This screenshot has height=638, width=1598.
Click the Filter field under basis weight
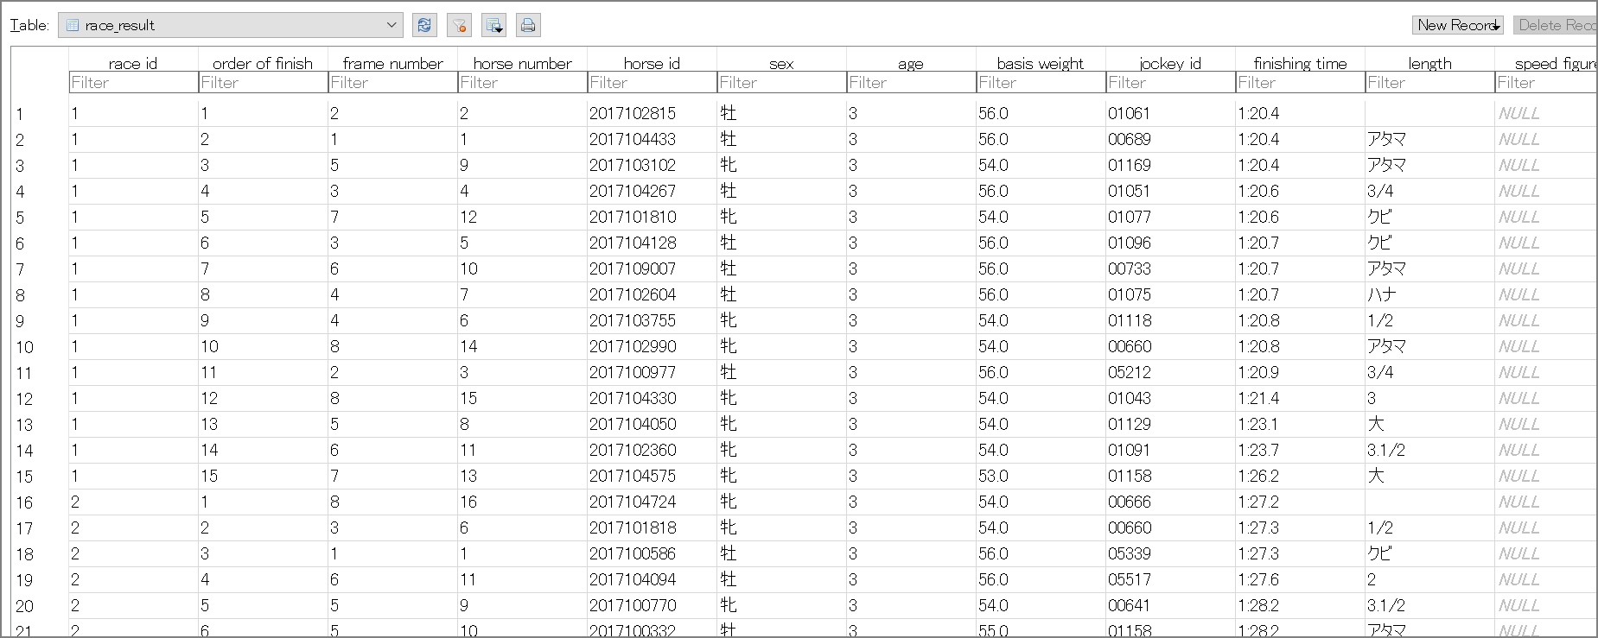tap(1041, 83)
